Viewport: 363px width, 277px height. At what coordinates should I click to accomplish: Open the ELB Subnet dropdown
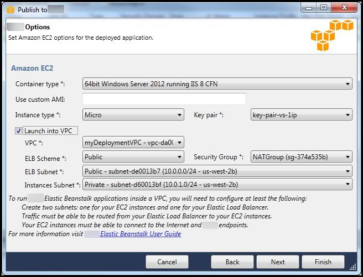click(217, 171)
